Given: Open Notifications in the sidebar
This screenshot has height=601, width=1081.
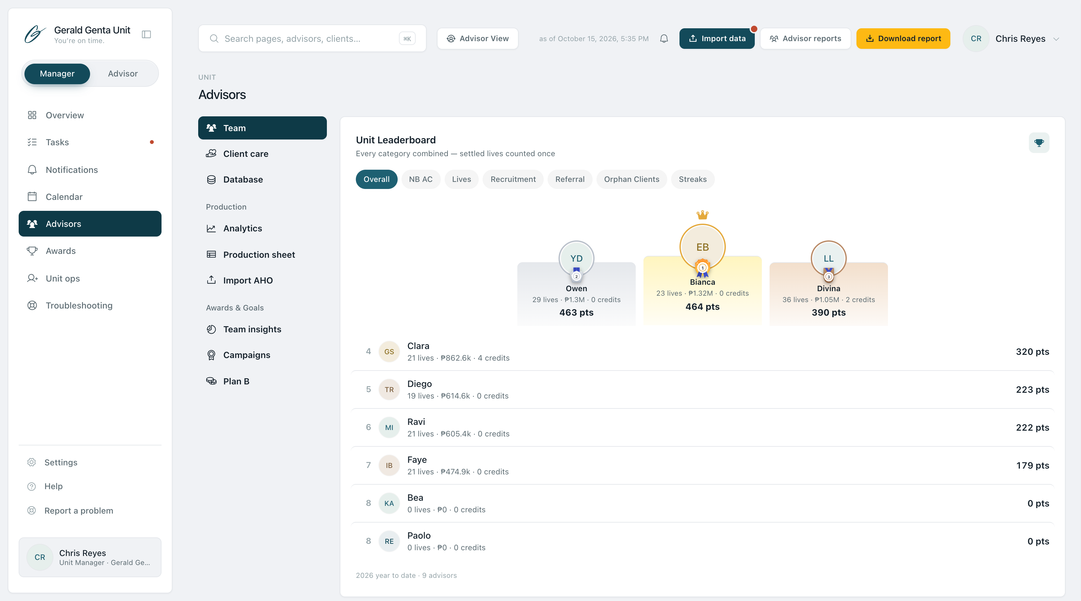Looking at the screenshot, I should 90,170.
